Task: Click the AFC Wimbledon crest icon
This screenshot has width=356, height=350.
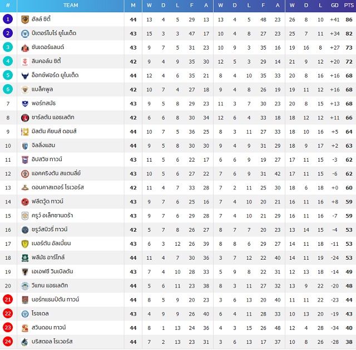Action: [25, 272]
